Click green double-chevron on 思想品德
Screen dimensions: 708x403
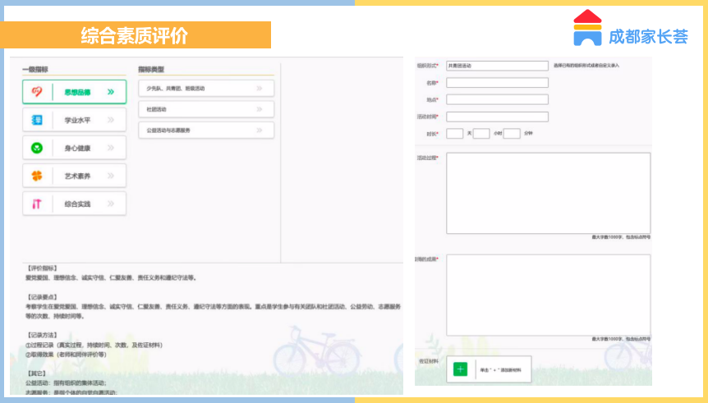point(111,92)
